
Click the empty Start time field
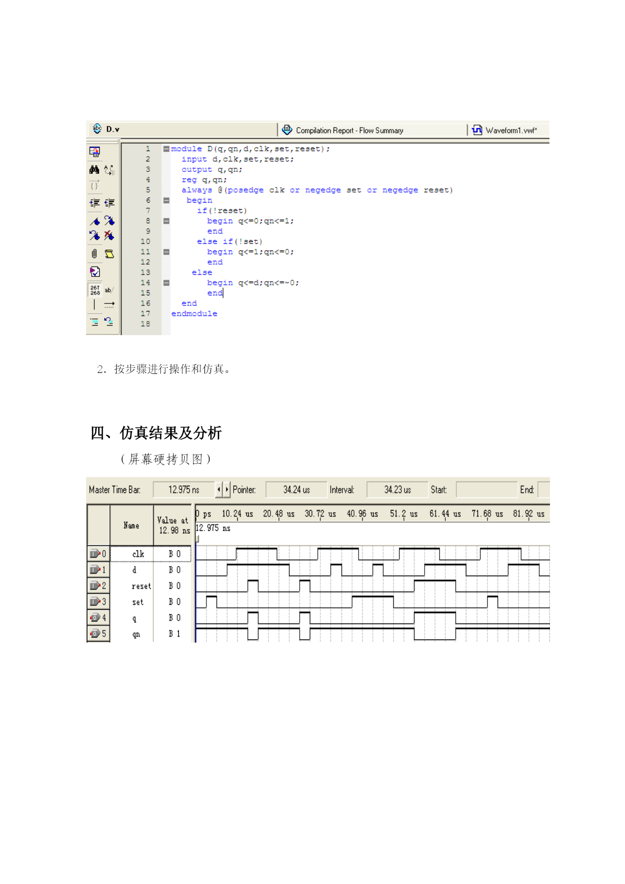tap(486, 490)
